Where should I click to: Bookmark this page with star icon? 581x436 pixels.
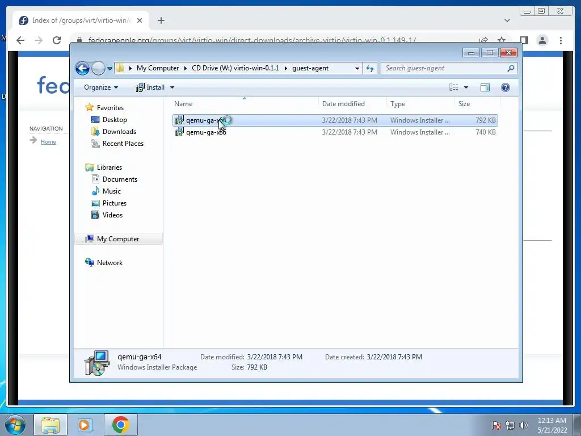[502, 40]
